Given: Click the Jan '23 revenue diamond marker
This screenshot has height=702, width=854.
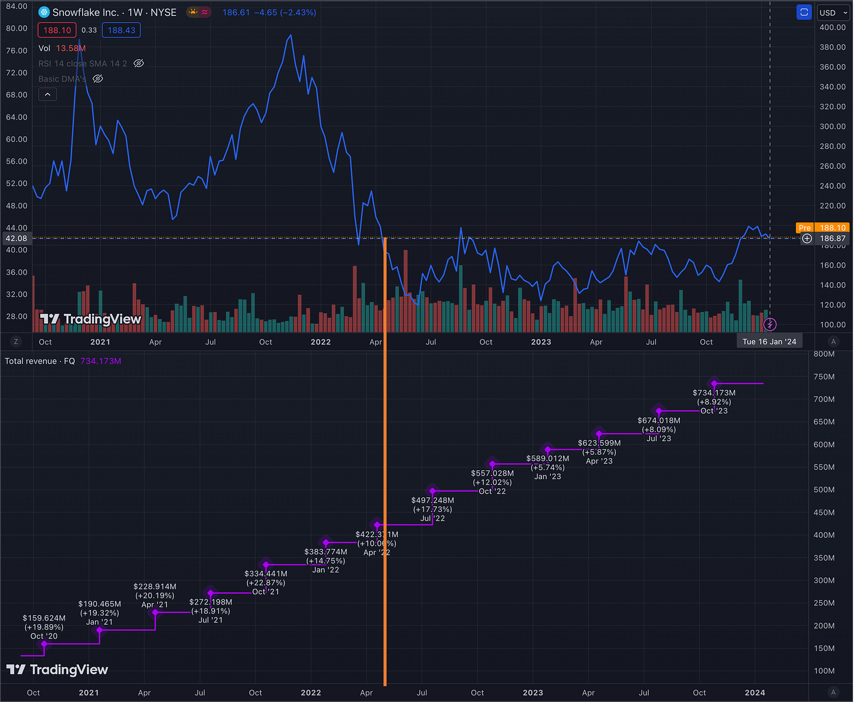Looking at the screenshot, I should coord(548,450).
